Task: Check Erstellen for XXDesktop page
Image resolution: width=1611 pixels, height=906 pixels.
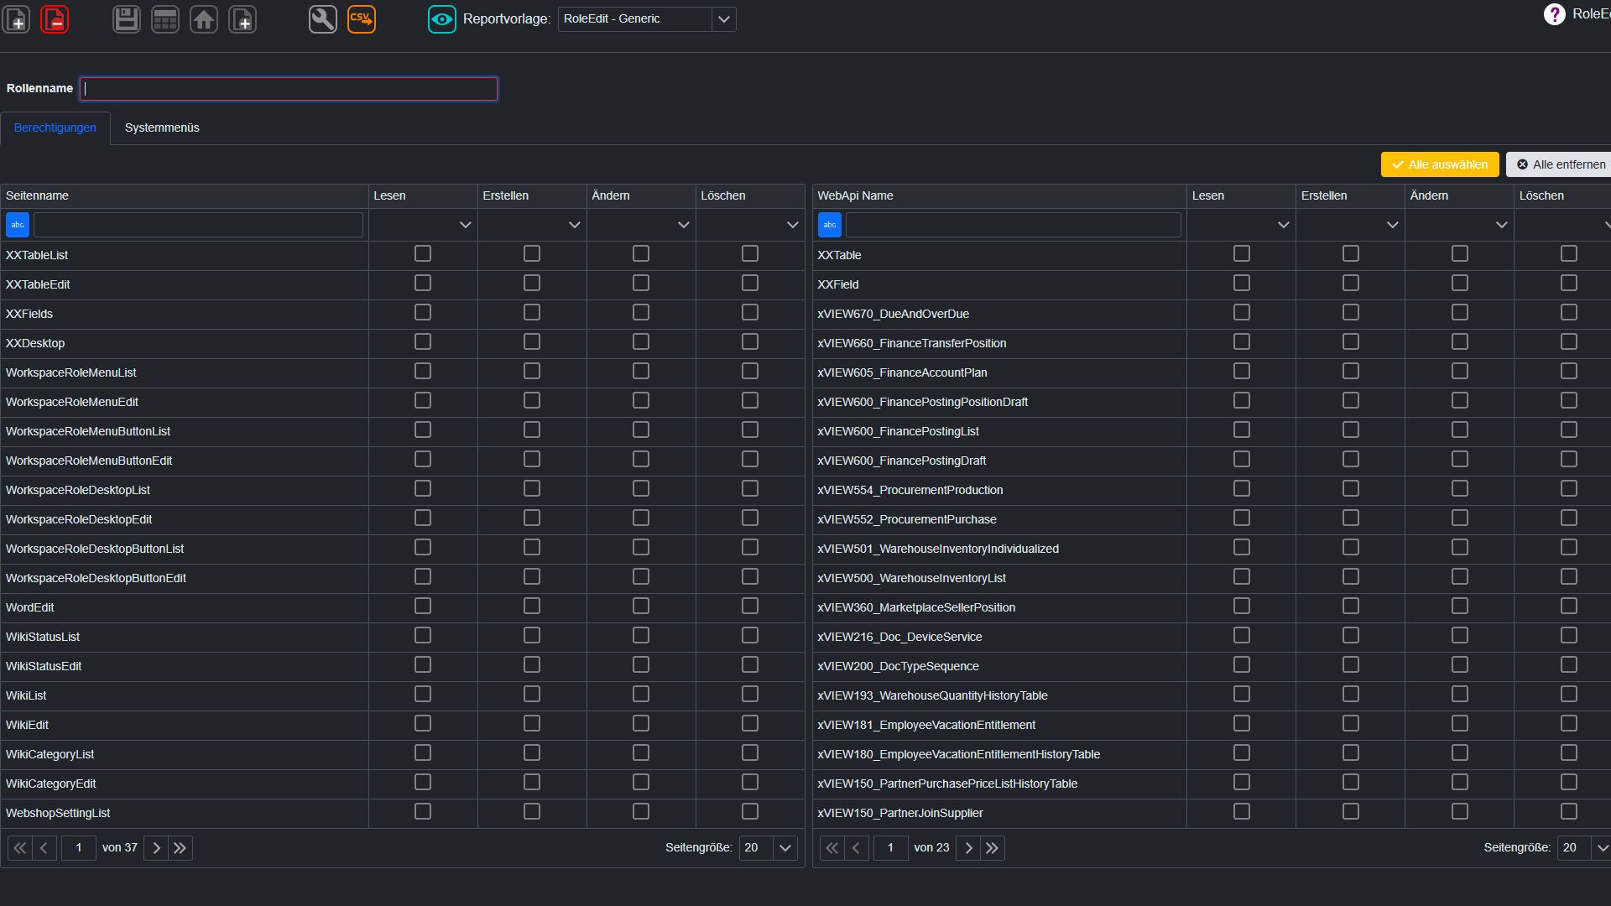Action: coord(532,341)
